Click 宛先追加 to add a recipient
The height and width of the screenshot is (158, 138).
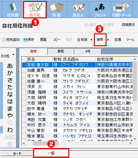pyautogui.click(x=11, y=40)
